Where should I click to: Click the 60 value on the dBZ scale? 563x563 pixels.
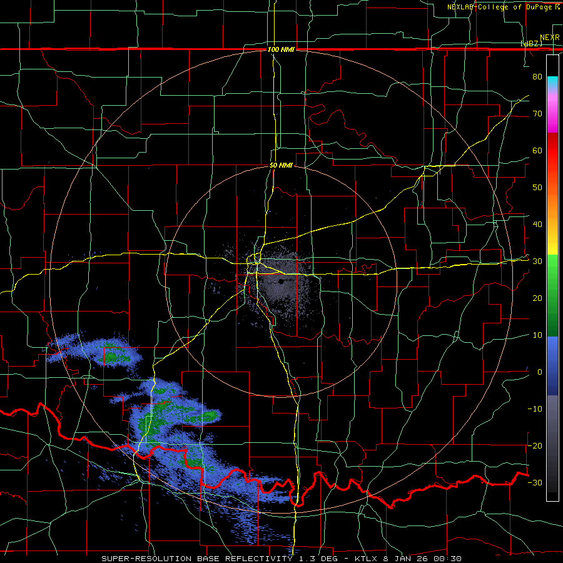click(x=537, y=150)
